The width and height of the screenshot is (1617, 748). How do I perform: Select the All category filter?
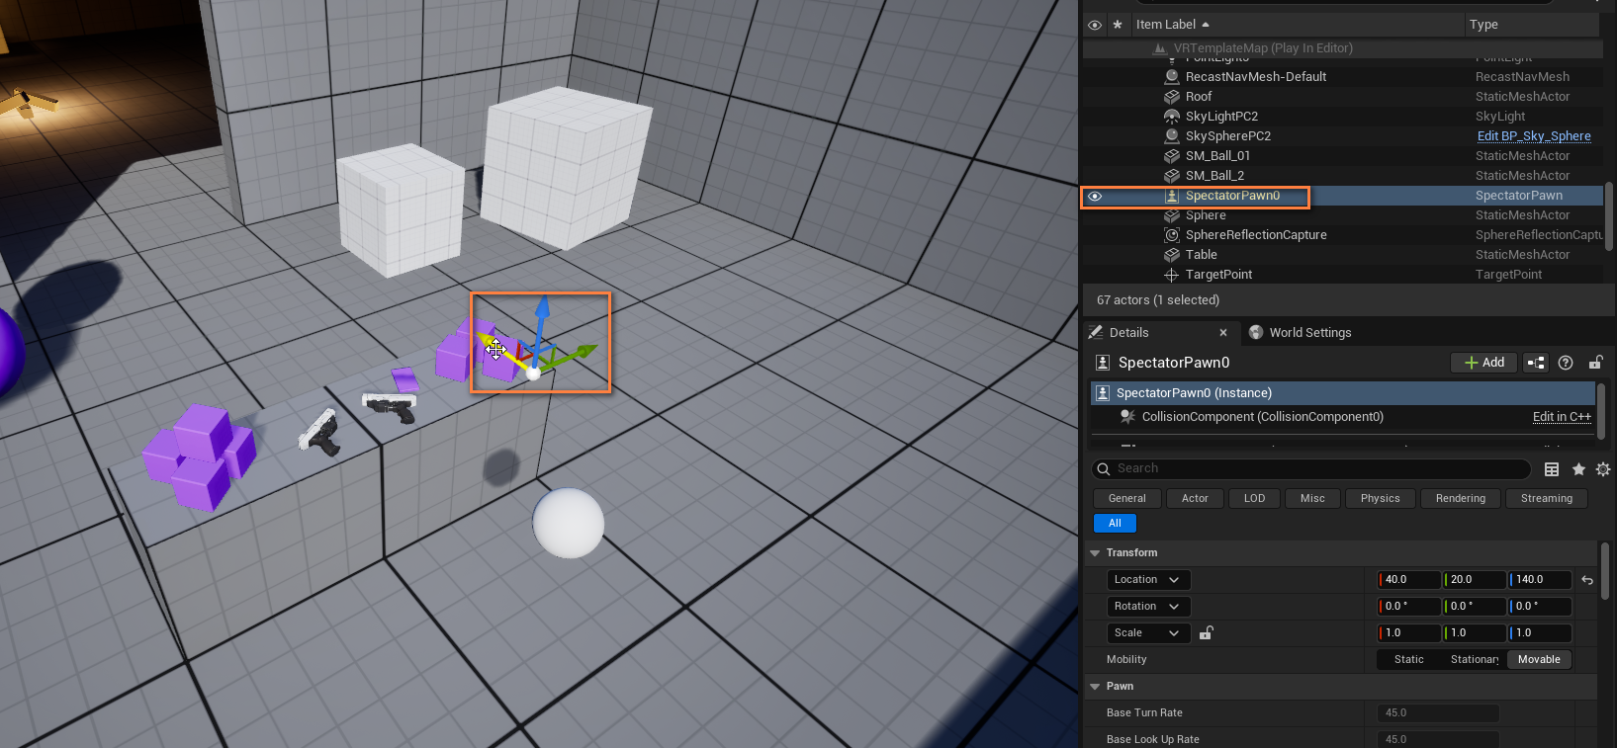(1115, 524)
